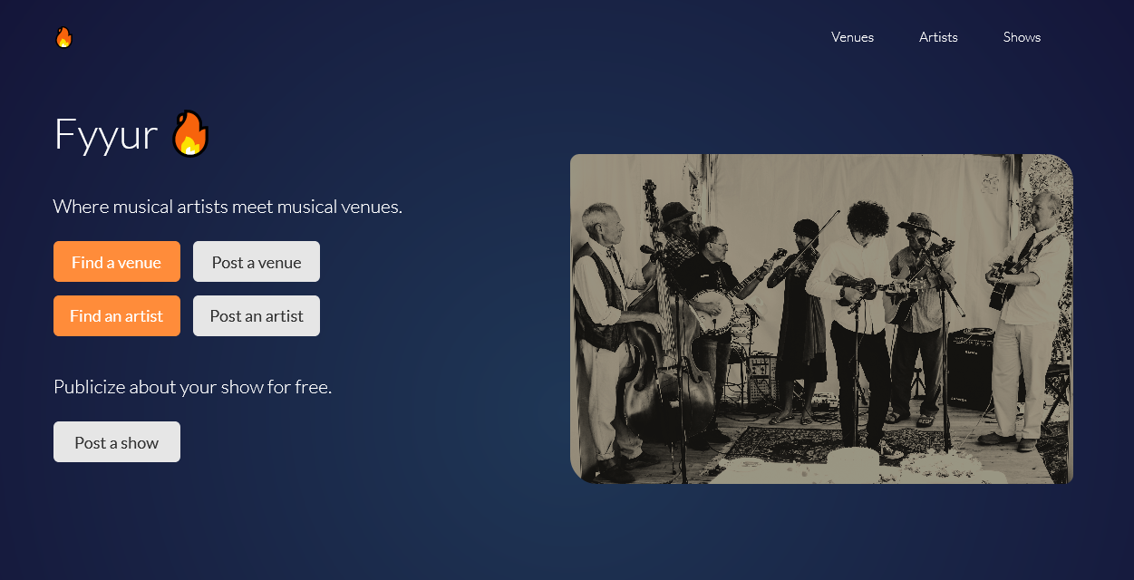Viewport: 1134px width, 580px height.
Task: Click the 'Publicize about your show' text
Action: pyautogui.click(x=193, y=387)
